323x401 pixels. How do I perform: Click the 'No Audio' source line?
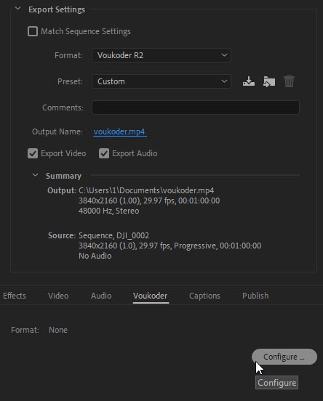click(x=95, y=256)
